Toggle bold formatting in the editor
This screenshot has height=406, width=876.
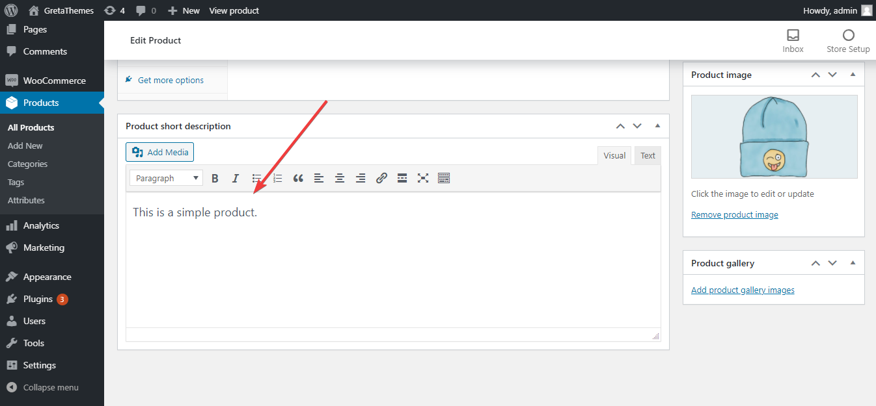215,177
